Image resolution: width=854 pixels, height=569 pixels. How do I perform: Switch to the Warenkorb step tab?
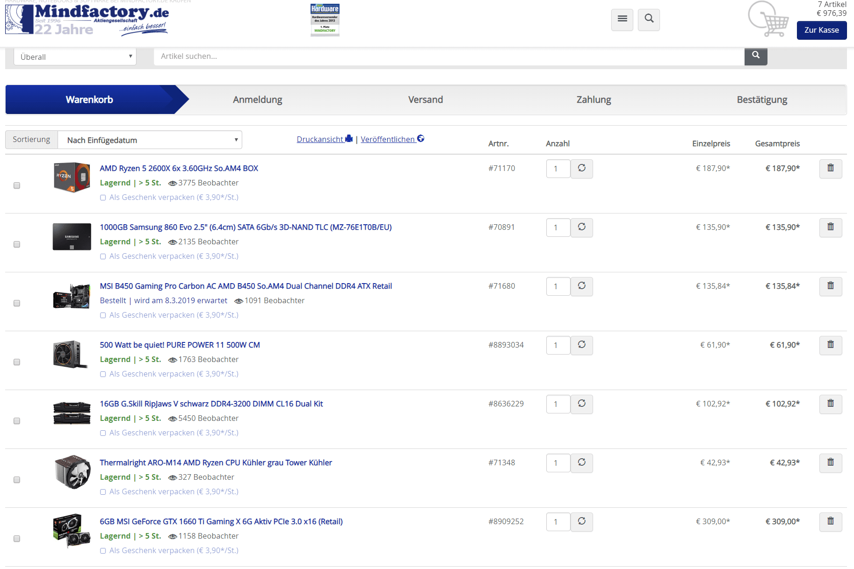(x=89, y=100)
